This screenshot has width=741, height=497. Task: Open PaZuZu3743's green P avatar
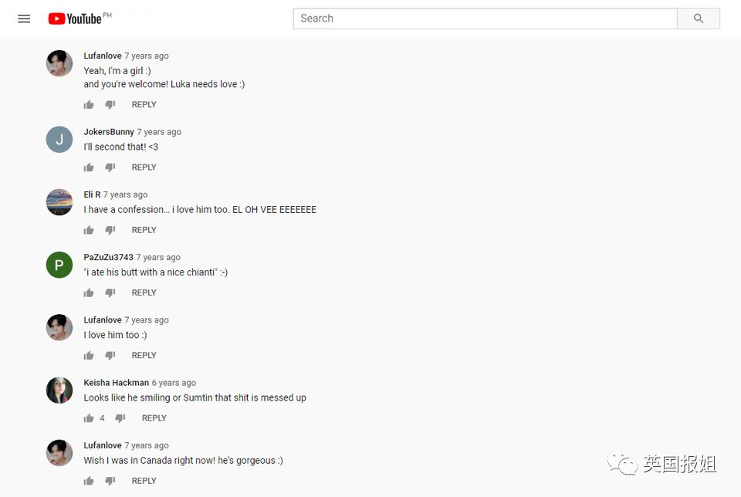[59, 265]
